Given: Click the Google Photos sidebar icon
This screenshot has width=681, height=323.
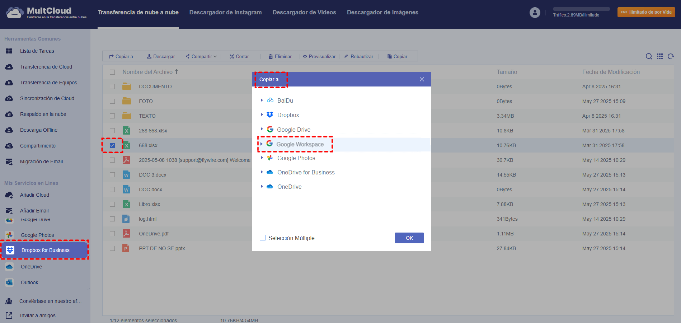Looking at the screenshot, I should tap(10, 235).
